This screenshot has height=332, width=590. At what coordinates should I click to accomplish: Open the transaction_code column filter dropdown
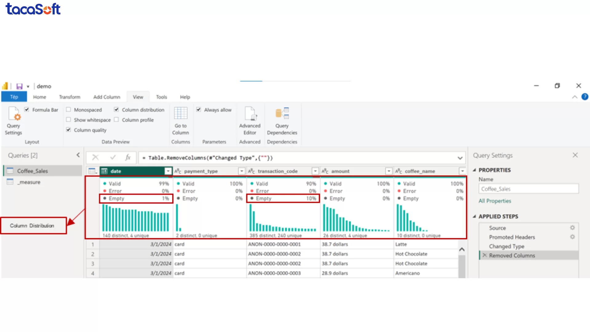[x=315, y=171]
